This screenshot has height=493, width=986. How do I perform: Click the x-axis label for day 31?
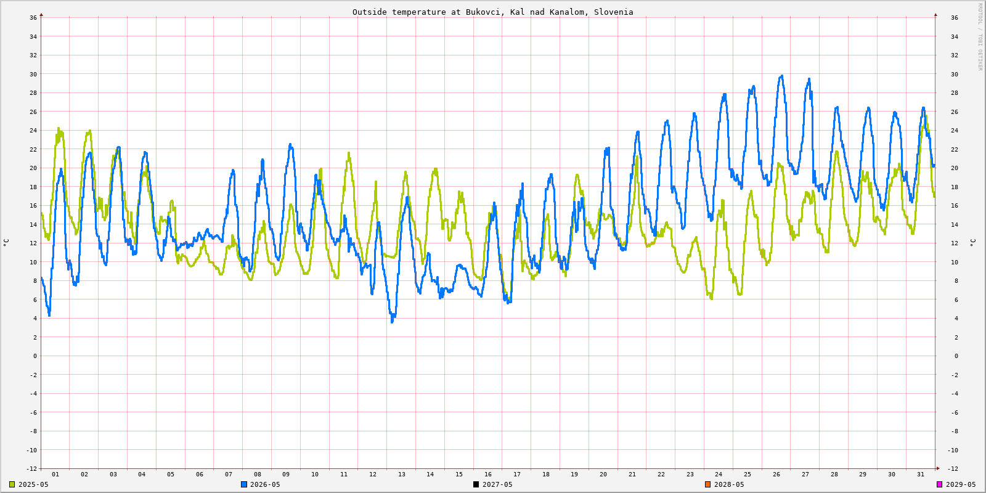click(x=921, y=475)
